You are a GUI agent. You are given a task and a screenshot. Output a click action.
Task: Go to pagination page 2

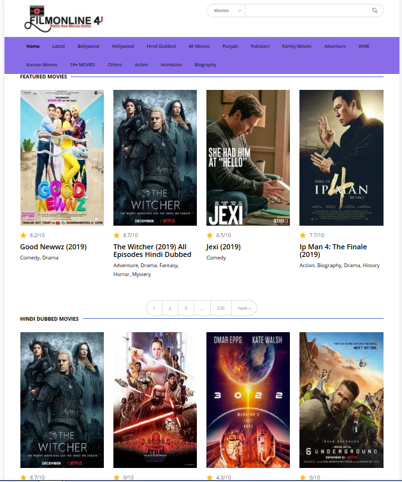tap(170, 308)
